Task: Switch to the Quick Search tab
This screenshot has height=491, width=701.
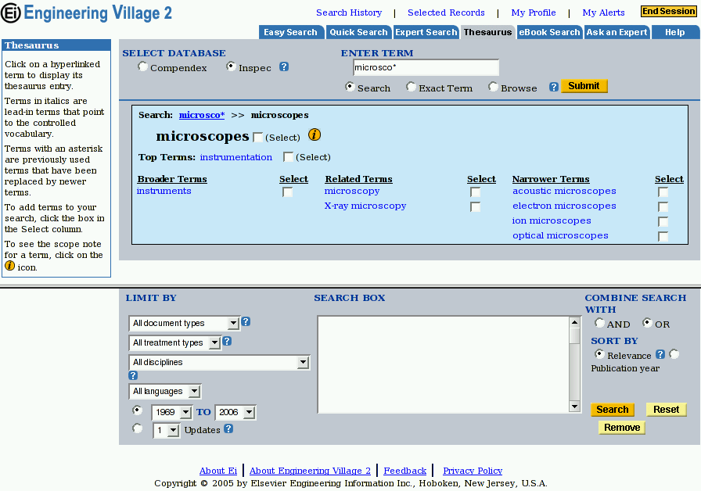Action: click(358, 32)
